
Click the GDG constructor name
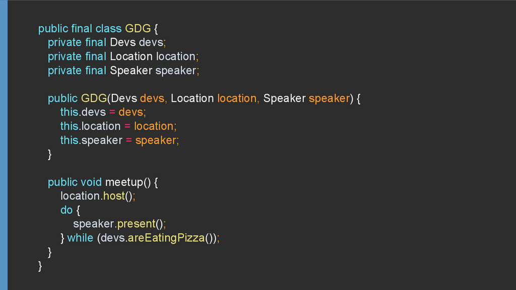coord(94,98)
